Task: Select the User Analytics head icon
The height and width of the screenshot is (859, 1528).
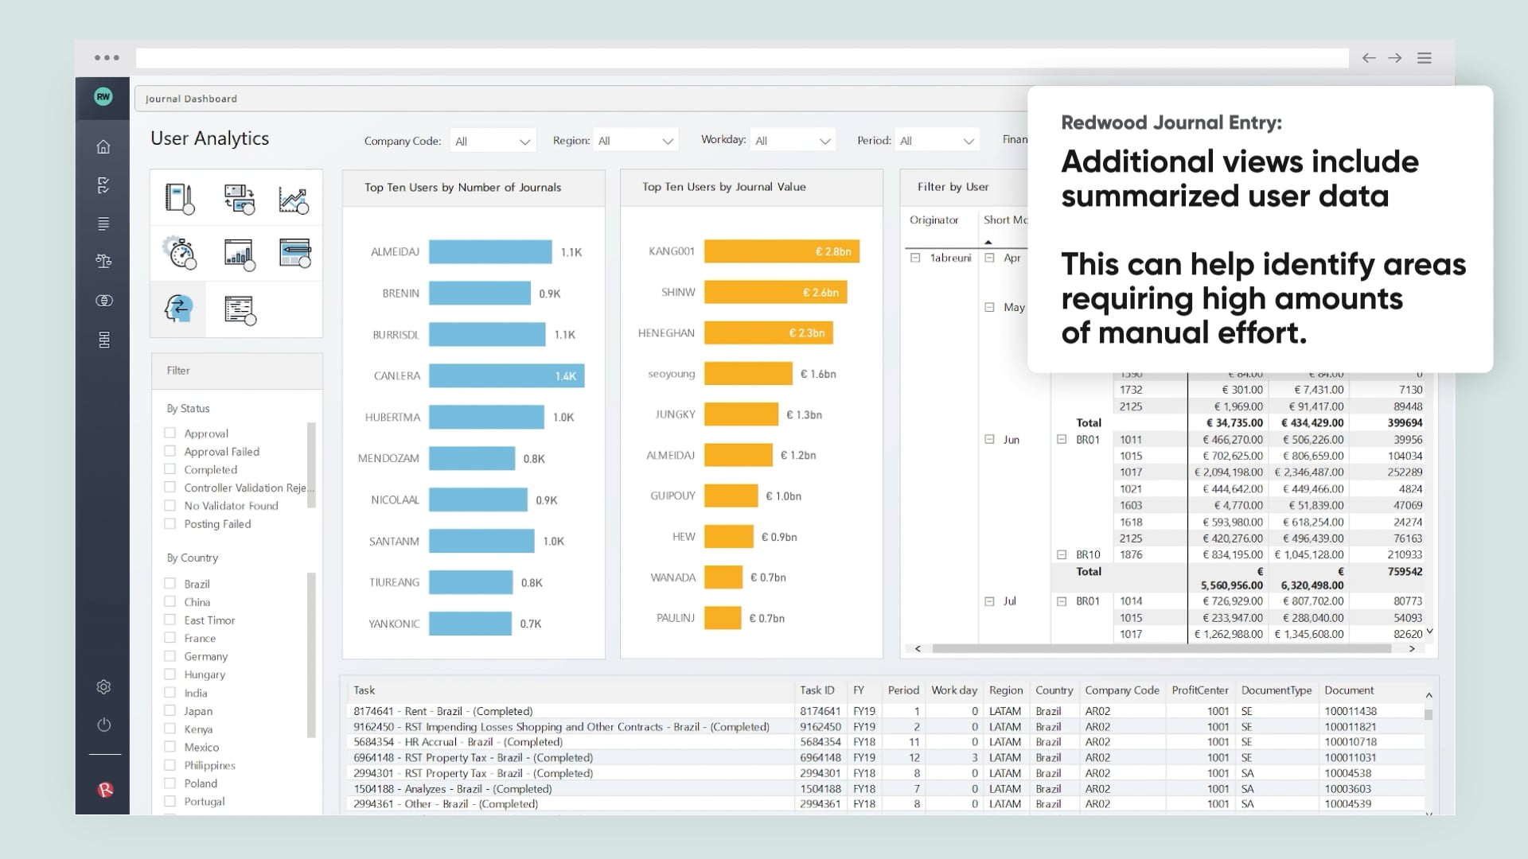Action: (x=178, y=308)
